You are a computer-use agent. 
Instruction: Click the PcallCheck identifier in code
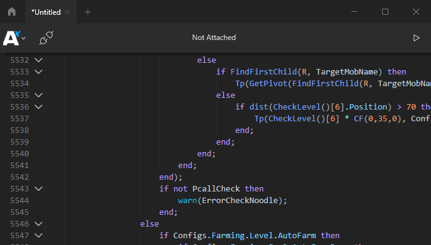tap(216, 189)
